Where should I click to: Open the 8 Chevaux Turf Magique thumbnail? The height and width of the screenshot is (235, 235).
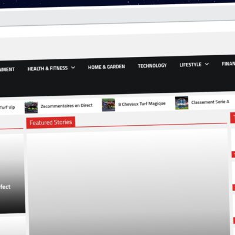pos(109,105)
